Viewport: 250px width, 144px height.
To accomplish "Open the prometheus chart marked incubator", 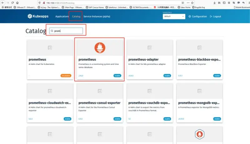I will (x=50, y=60).
